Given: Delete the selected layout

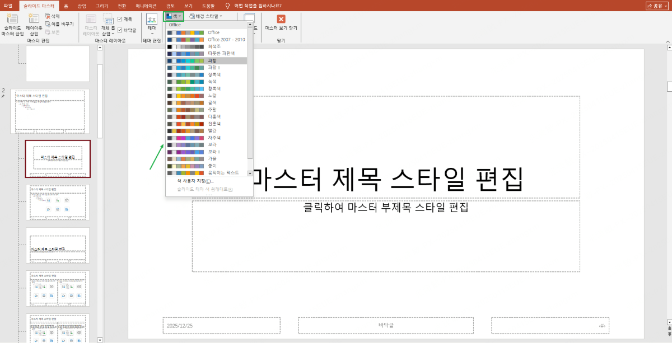Looking at the screenshot, I should tap(54, 16).
